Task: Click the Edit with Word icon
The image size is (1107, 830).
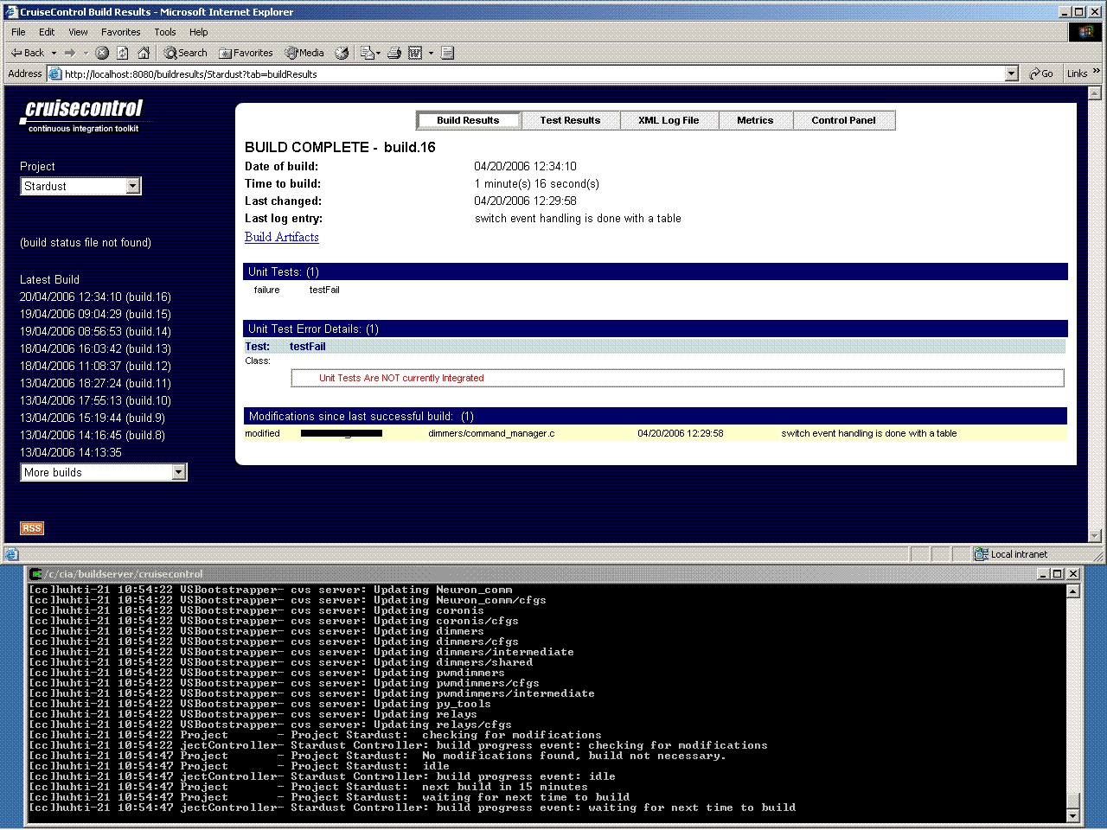Action: coord(415,53)
